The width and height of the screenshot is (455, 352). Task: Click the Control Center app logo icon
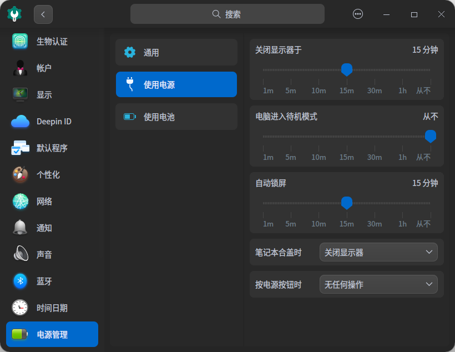14,14
